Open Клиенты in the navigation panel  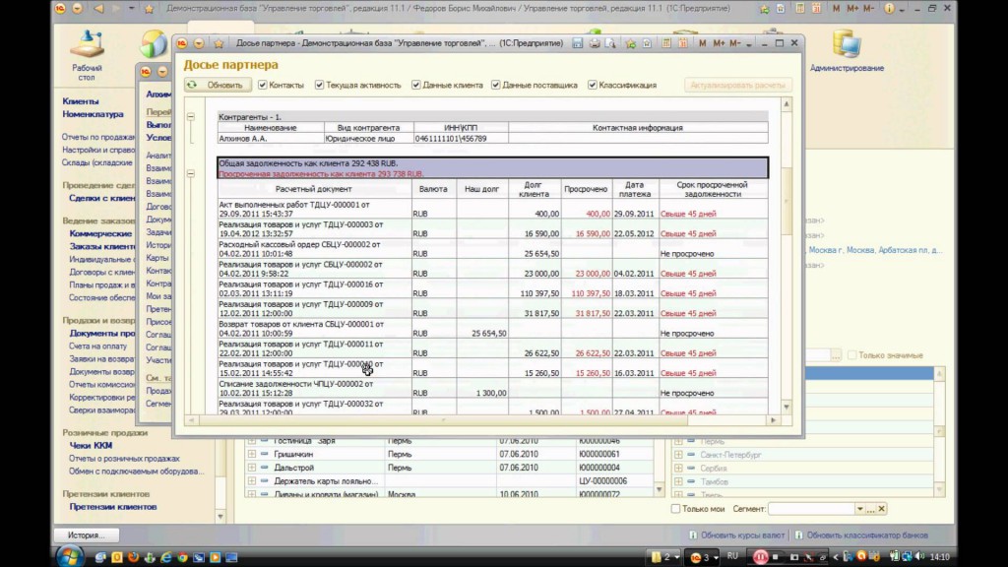point(81,101)
